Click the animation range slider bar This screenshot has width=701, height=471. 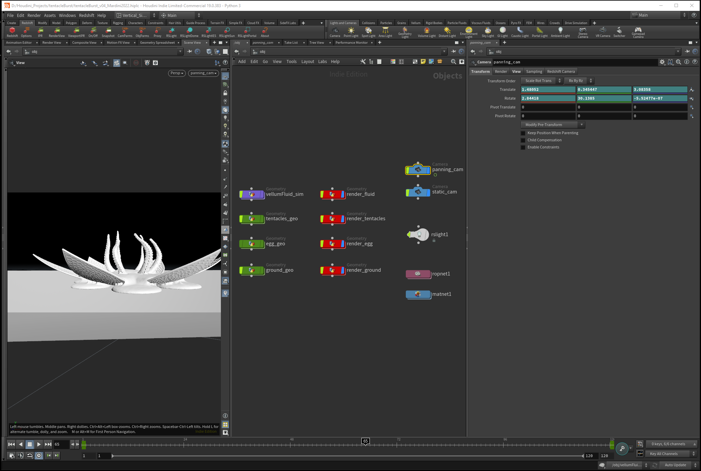348,456
